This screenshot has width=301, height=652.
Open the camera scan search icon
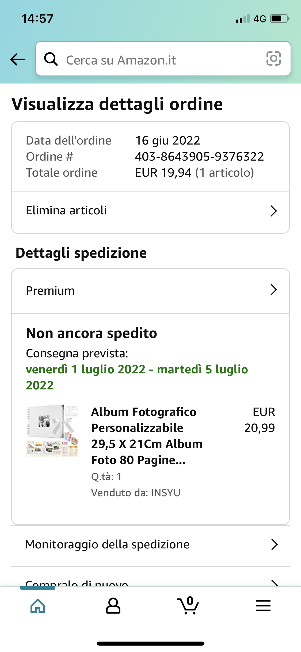pyautogui.click(x=273, y=59)
